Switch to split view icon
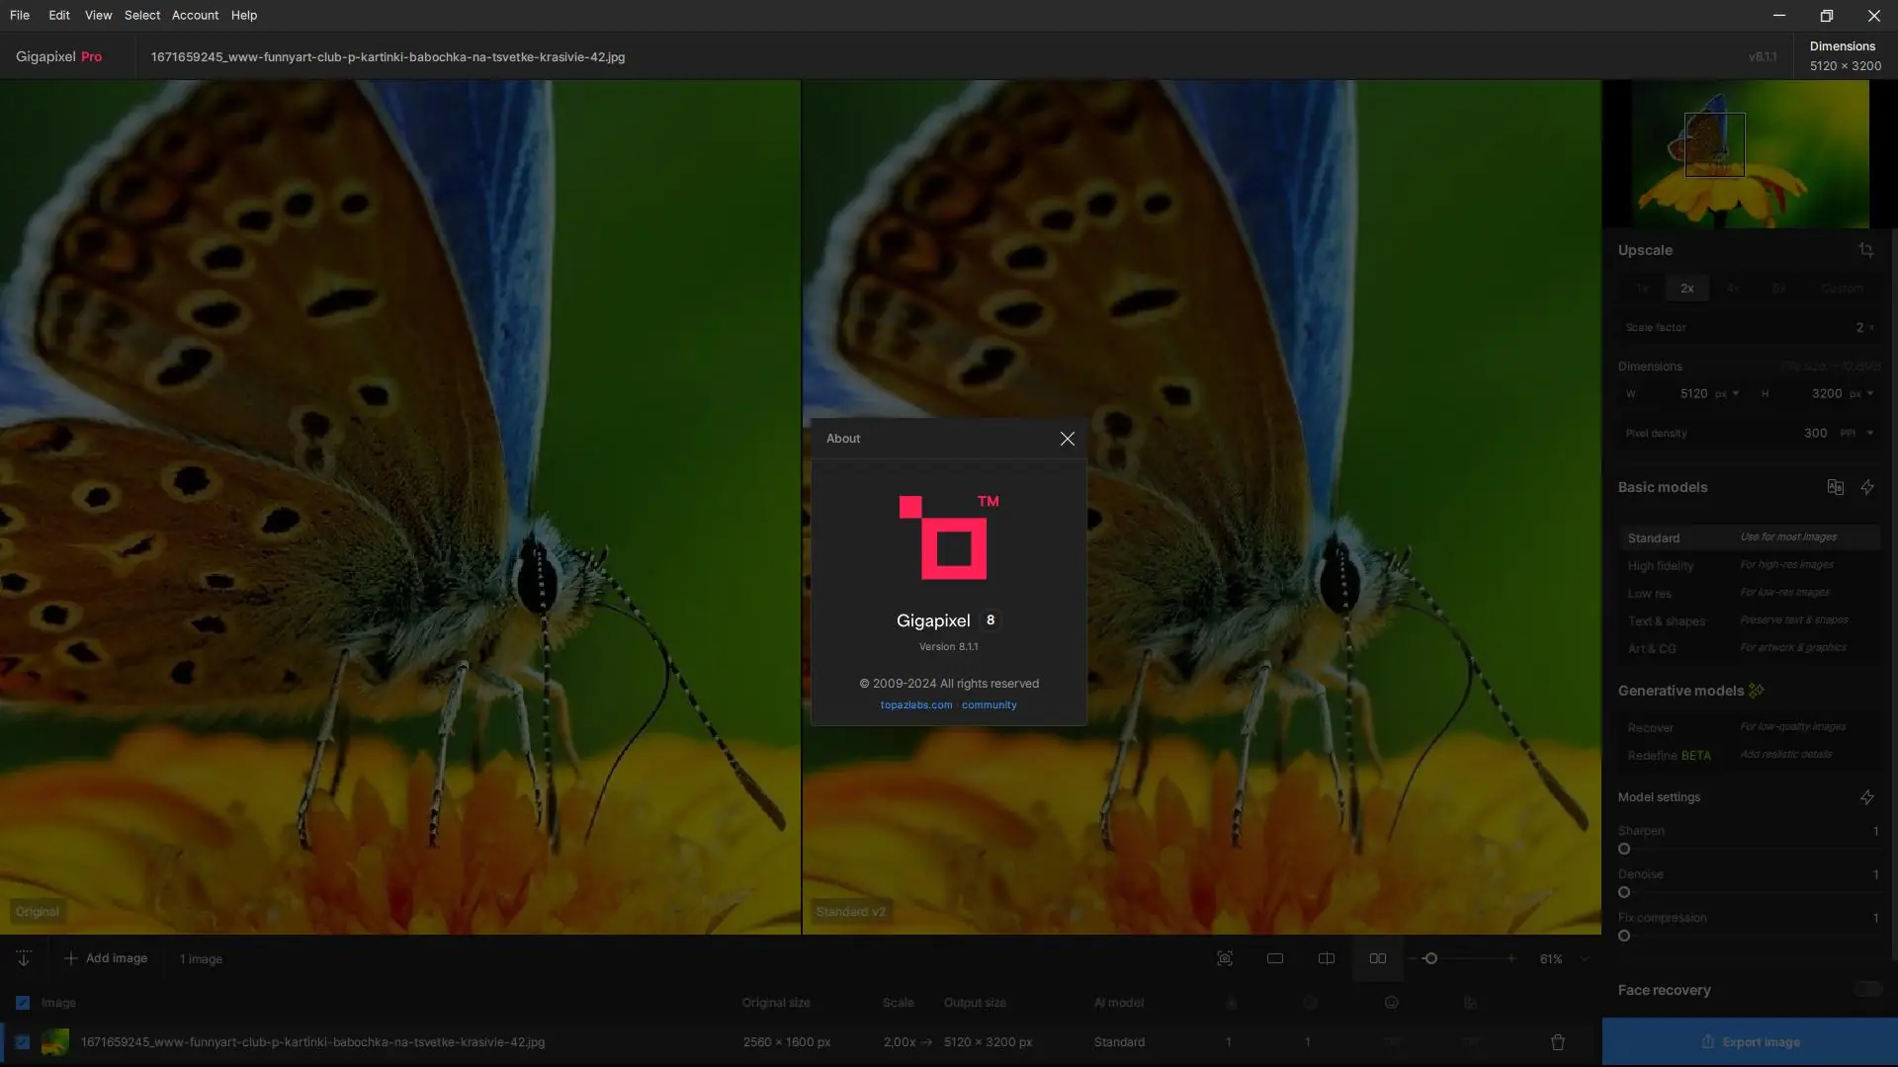 pyautogui.click(x=1326, y=958)
